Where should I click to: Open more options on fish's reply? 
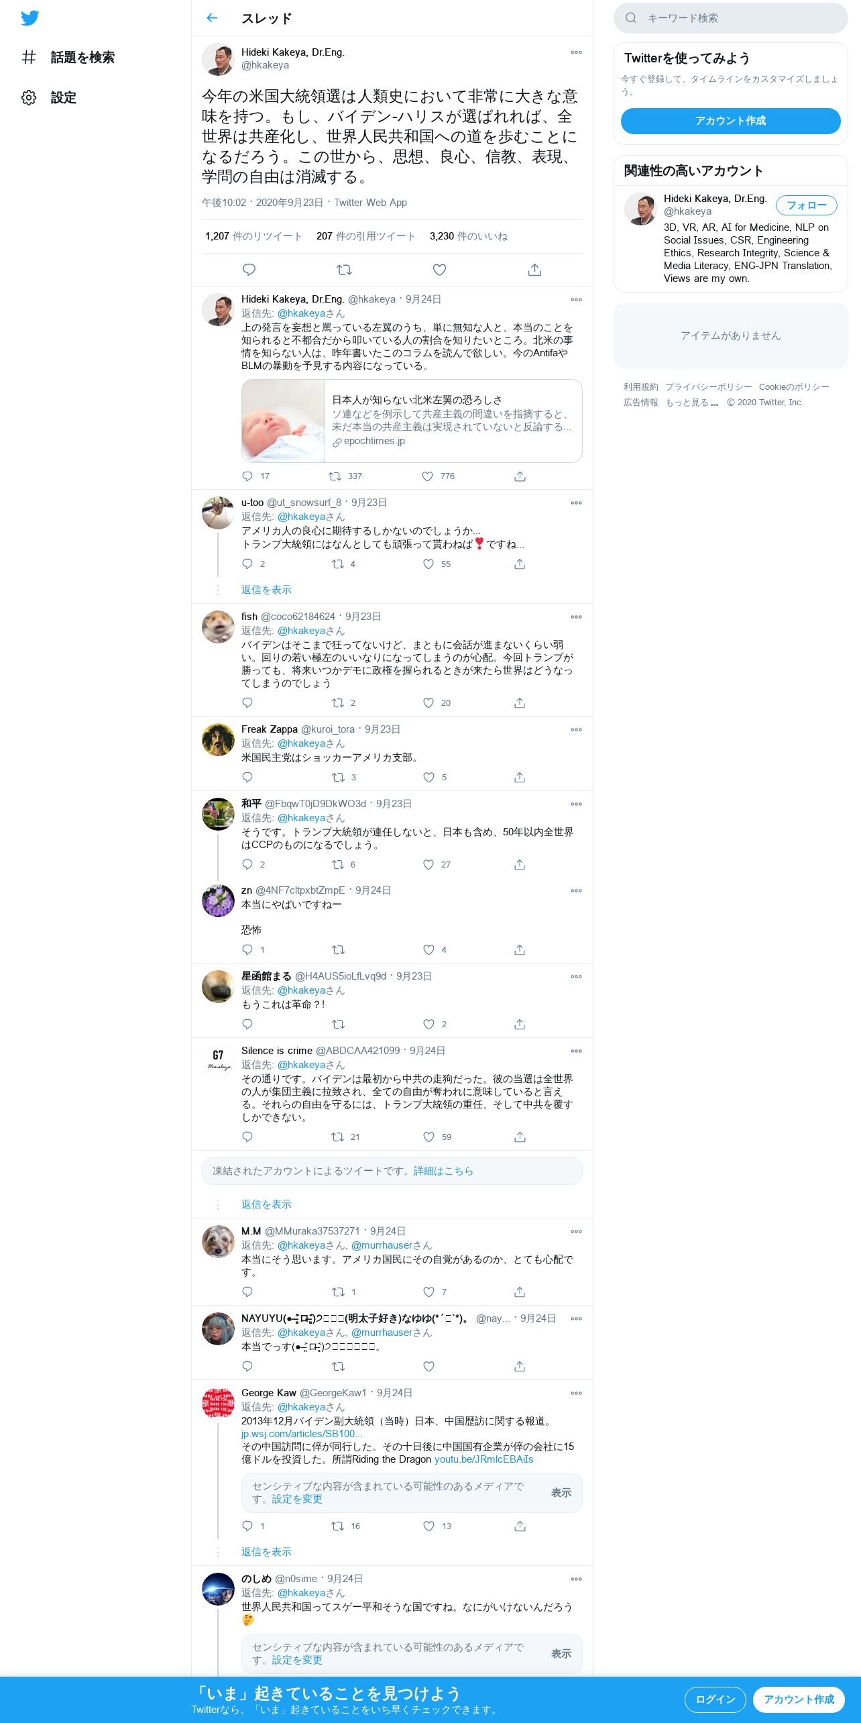(x=576, y=617)
